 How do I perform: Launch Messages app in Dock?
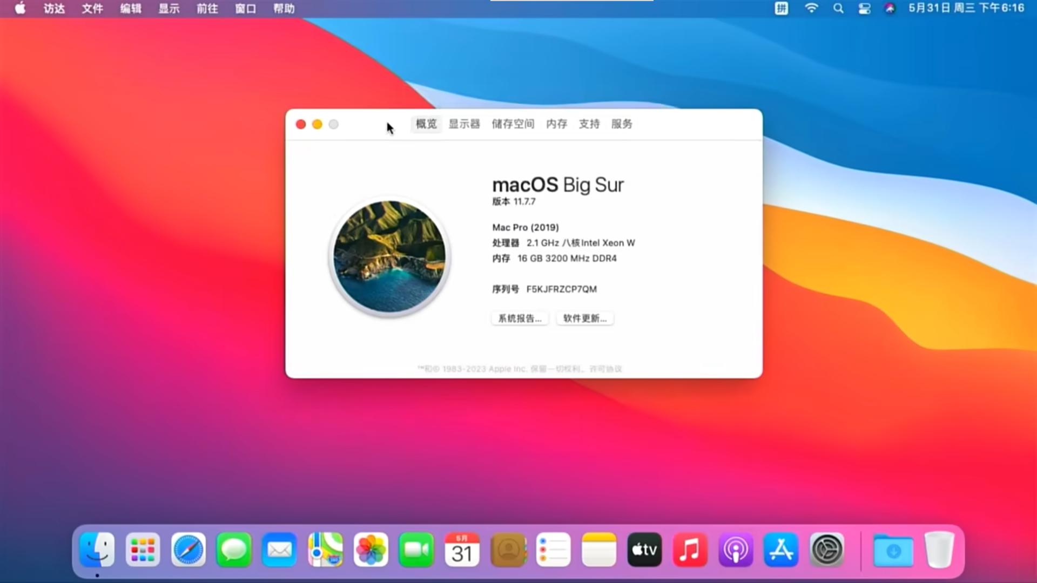coord(234,550)
